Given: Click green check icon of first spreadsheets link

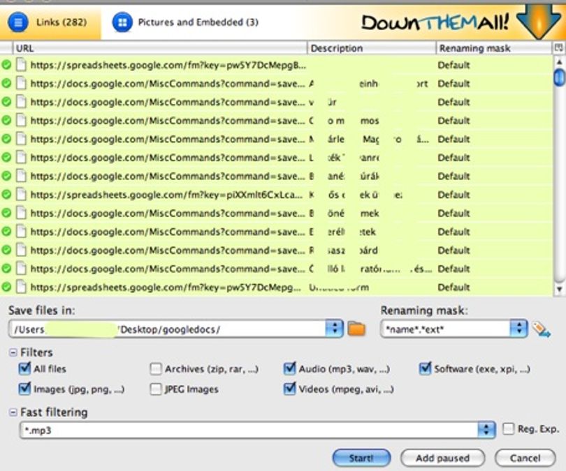Looking at the screenshot, I should pyautogui.click(x=6, y=65).
